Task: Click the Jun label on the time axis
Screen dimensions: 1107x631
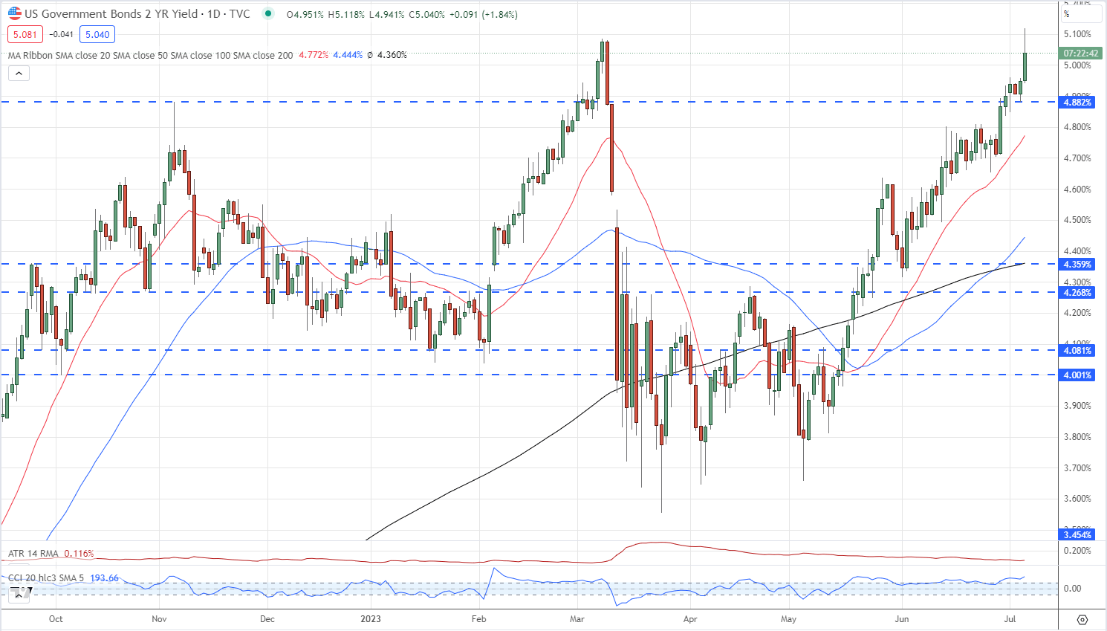Action: 902,618
